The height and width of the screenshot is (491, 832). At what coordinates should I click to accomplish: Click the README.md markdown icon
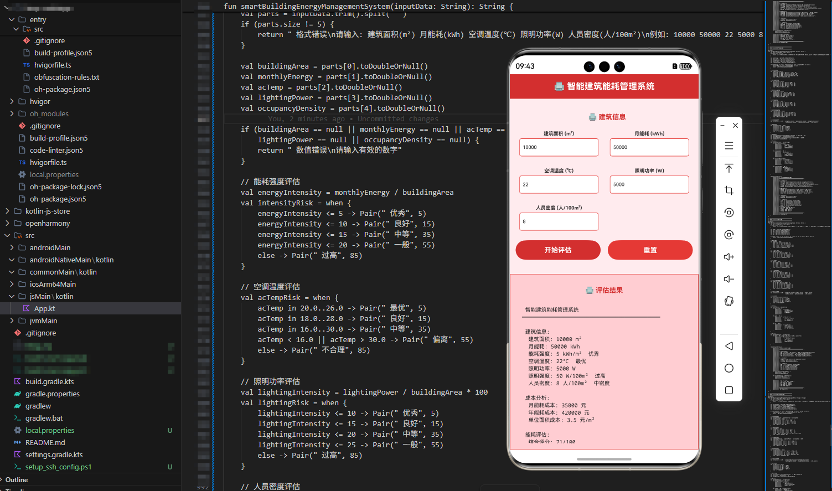coord(17,442)
